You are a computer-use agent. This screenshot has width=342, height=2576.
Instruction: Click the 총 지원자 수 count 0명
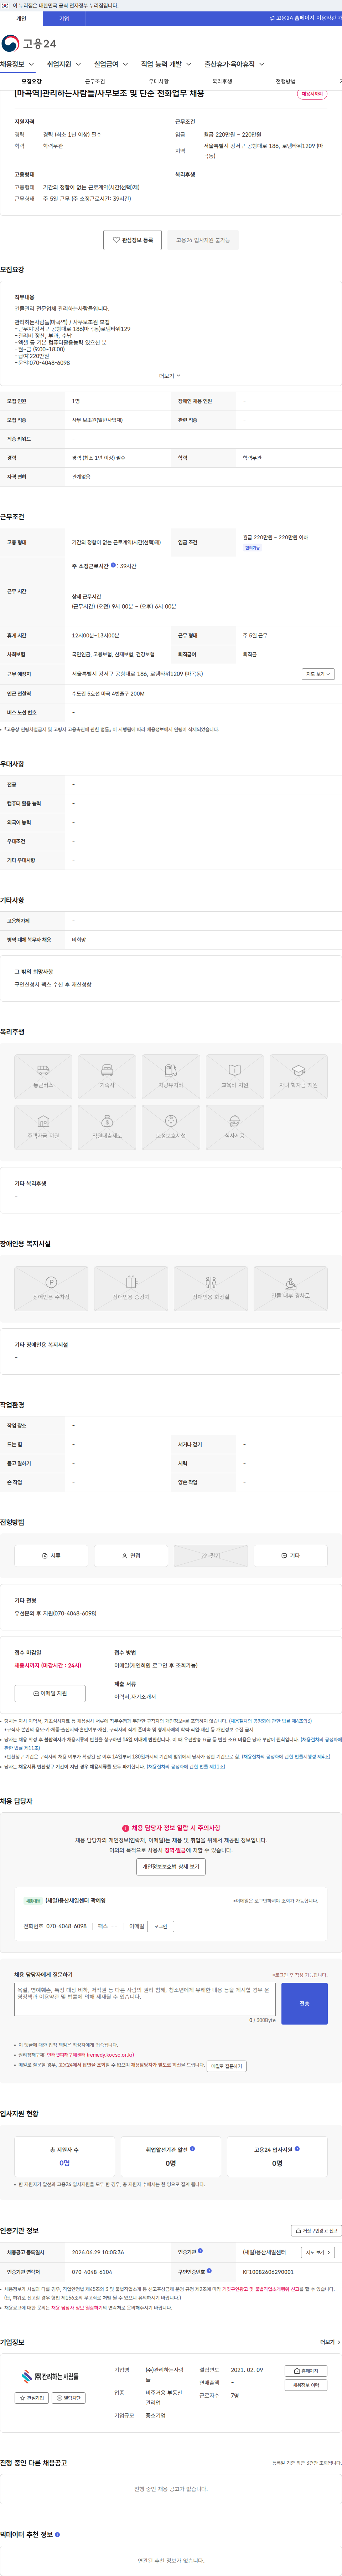tap(64, 2163)
